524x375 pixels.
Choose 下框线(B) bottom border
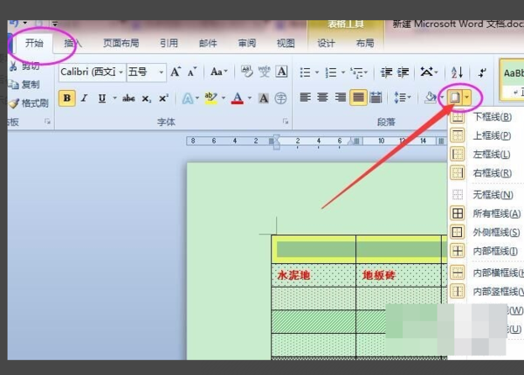[x=486, y=117]
